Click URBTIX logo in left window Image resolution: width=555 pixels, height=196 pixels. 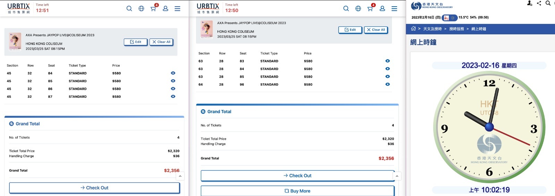click(x=19, y=8)
